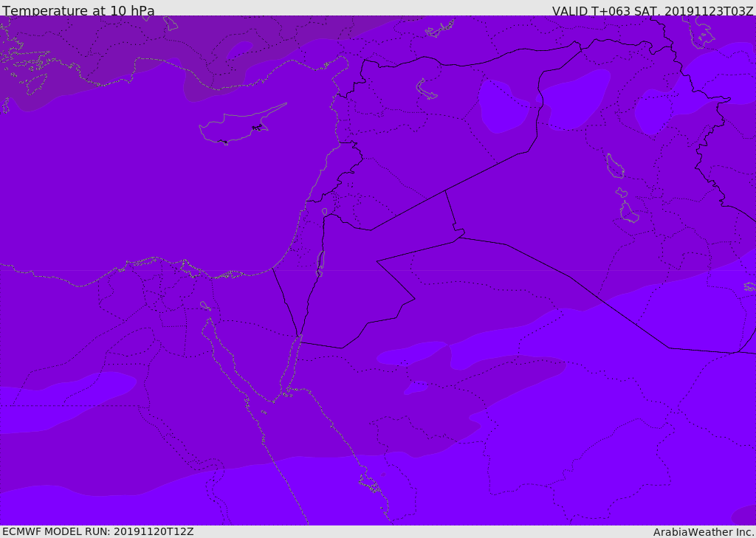
Task: Click the 'ECMWF MODEL RUN: 20191120T12Z' label
Action: click(98, 531)
